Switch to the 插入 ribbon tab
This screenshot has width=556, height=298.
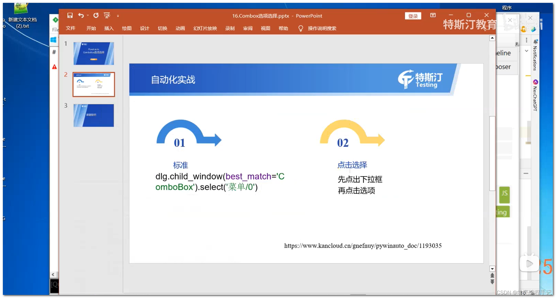point(109,28)
